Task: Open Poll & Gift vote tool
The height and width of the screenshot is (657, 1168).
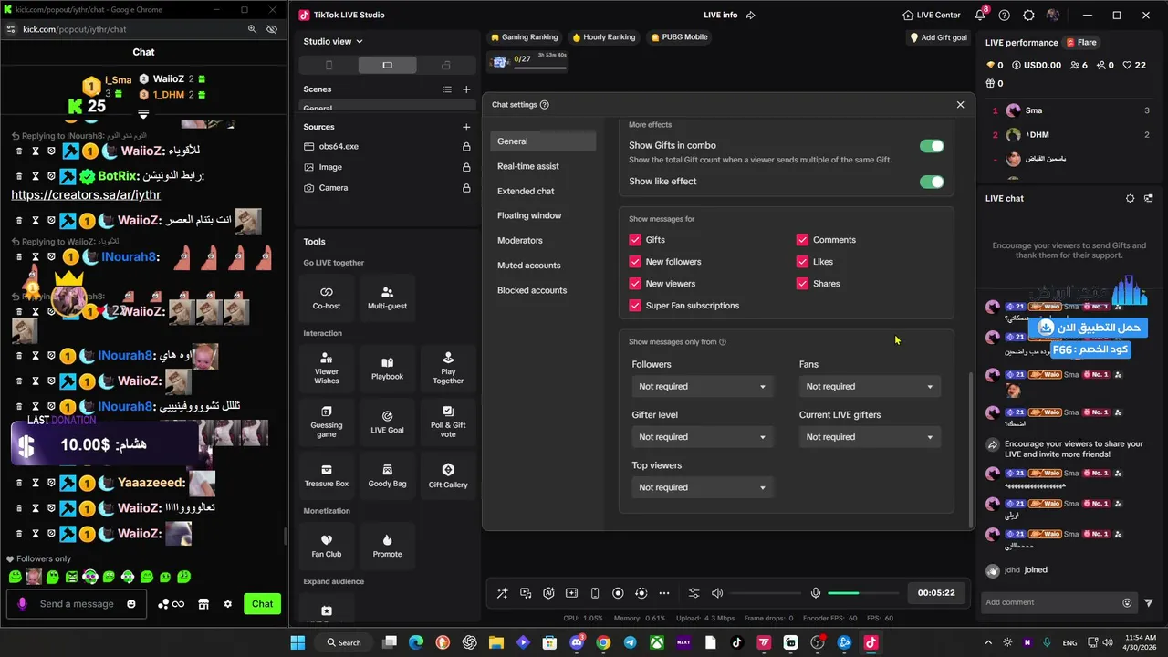Action: tap(448, 422)
